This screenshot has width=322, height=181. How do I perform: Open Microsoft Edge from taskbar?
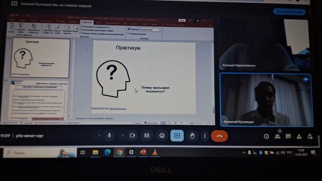[x=107, y=152]
